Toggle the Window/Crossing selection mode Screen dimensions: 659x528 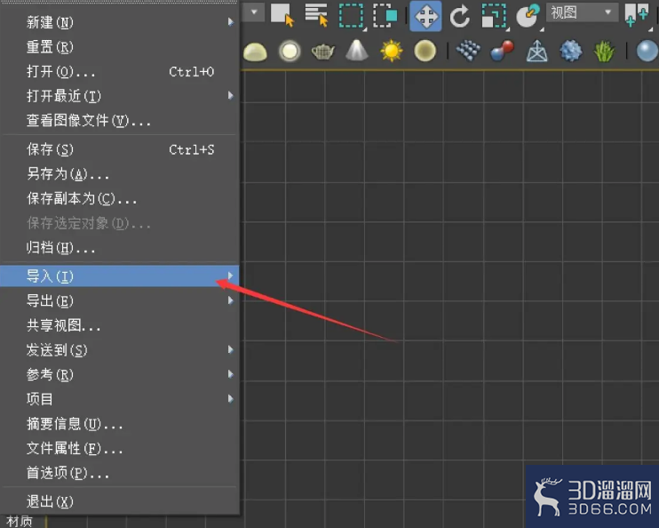pos(385,16)
